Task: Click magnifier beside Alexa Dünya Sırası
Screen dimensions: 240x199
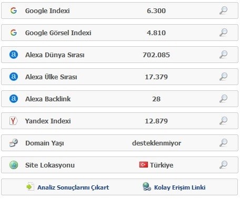Action: (x=223, y=55)
